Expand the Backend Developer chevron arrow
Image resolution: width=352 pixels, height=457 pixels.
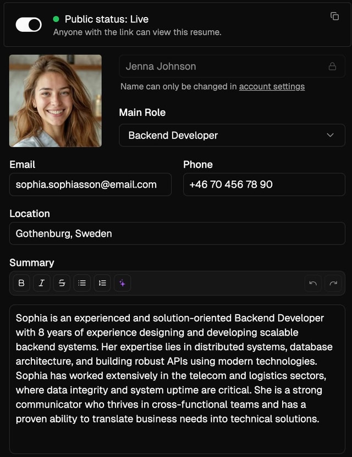pyautogui.click(x=330, y=135)
